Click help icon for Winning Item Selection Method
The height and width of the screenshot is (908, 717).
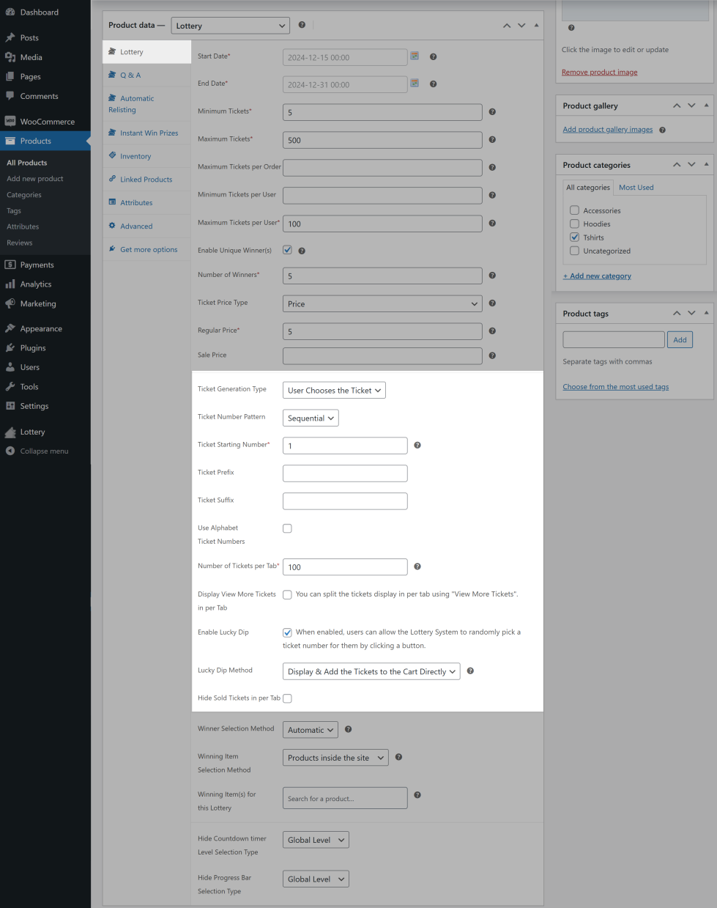click(398, 757)
